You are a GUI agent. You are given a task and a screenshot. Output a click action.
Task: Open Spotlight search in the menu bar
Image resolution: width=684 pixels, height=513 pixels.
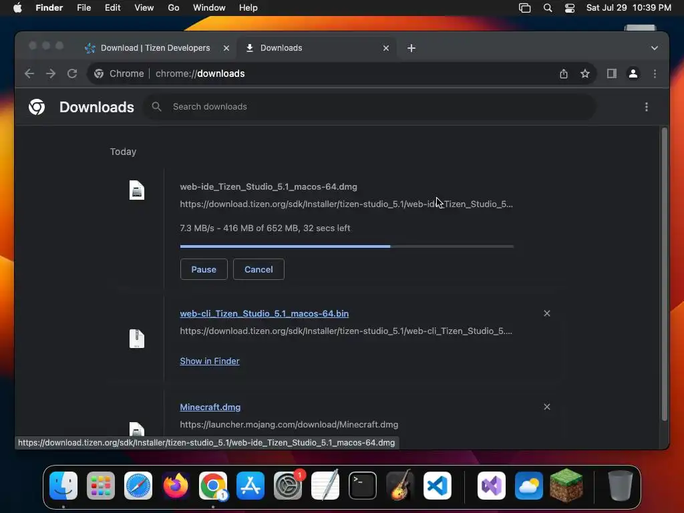pos(548,8)
